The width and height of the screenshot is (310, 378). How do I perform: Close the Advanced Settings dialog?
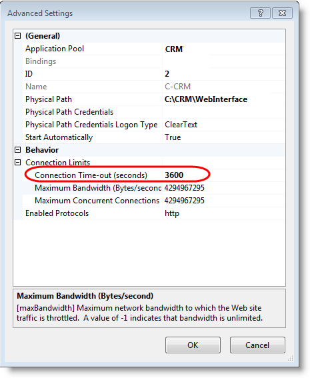click(282, 13)
